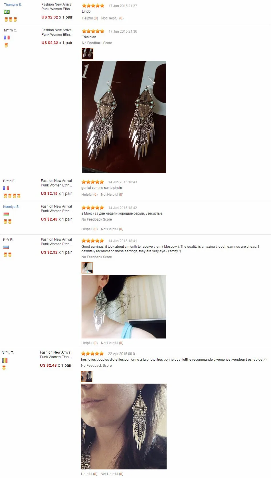Click the Brazil flag under Thamyris S.

click(x=7, y=12)
